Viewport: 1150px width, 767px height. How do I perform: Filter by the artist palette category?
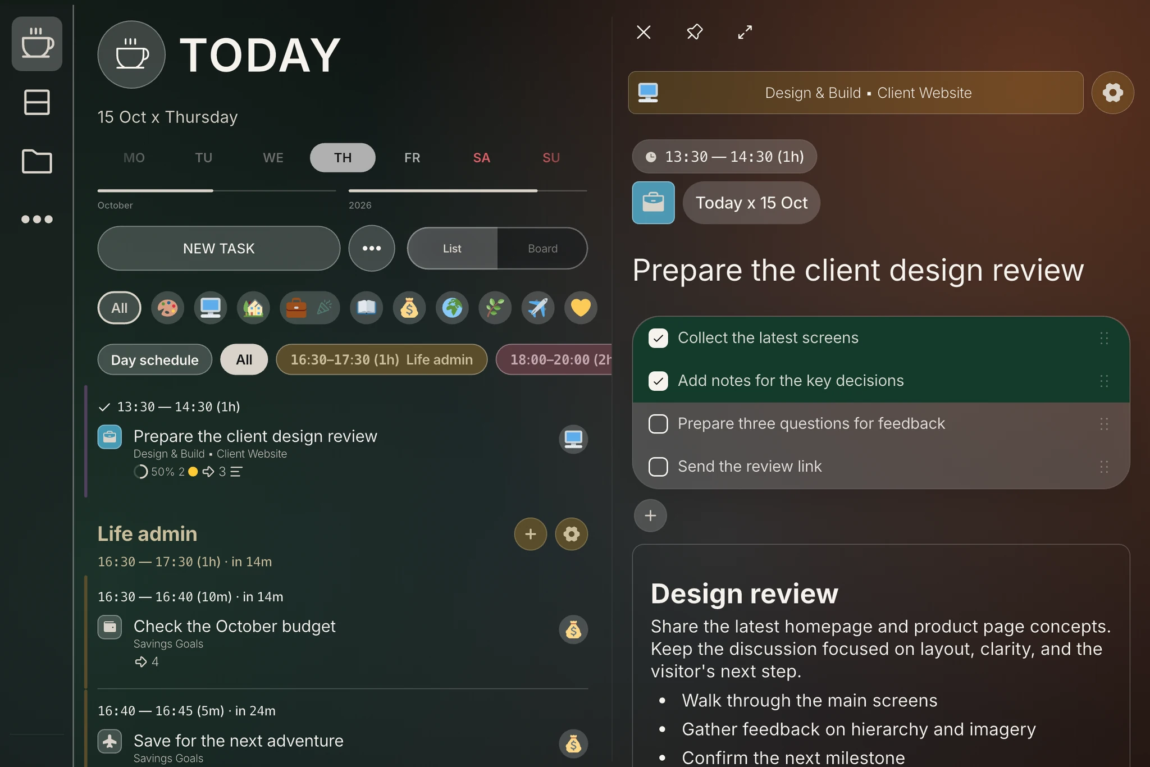(167, 308)
